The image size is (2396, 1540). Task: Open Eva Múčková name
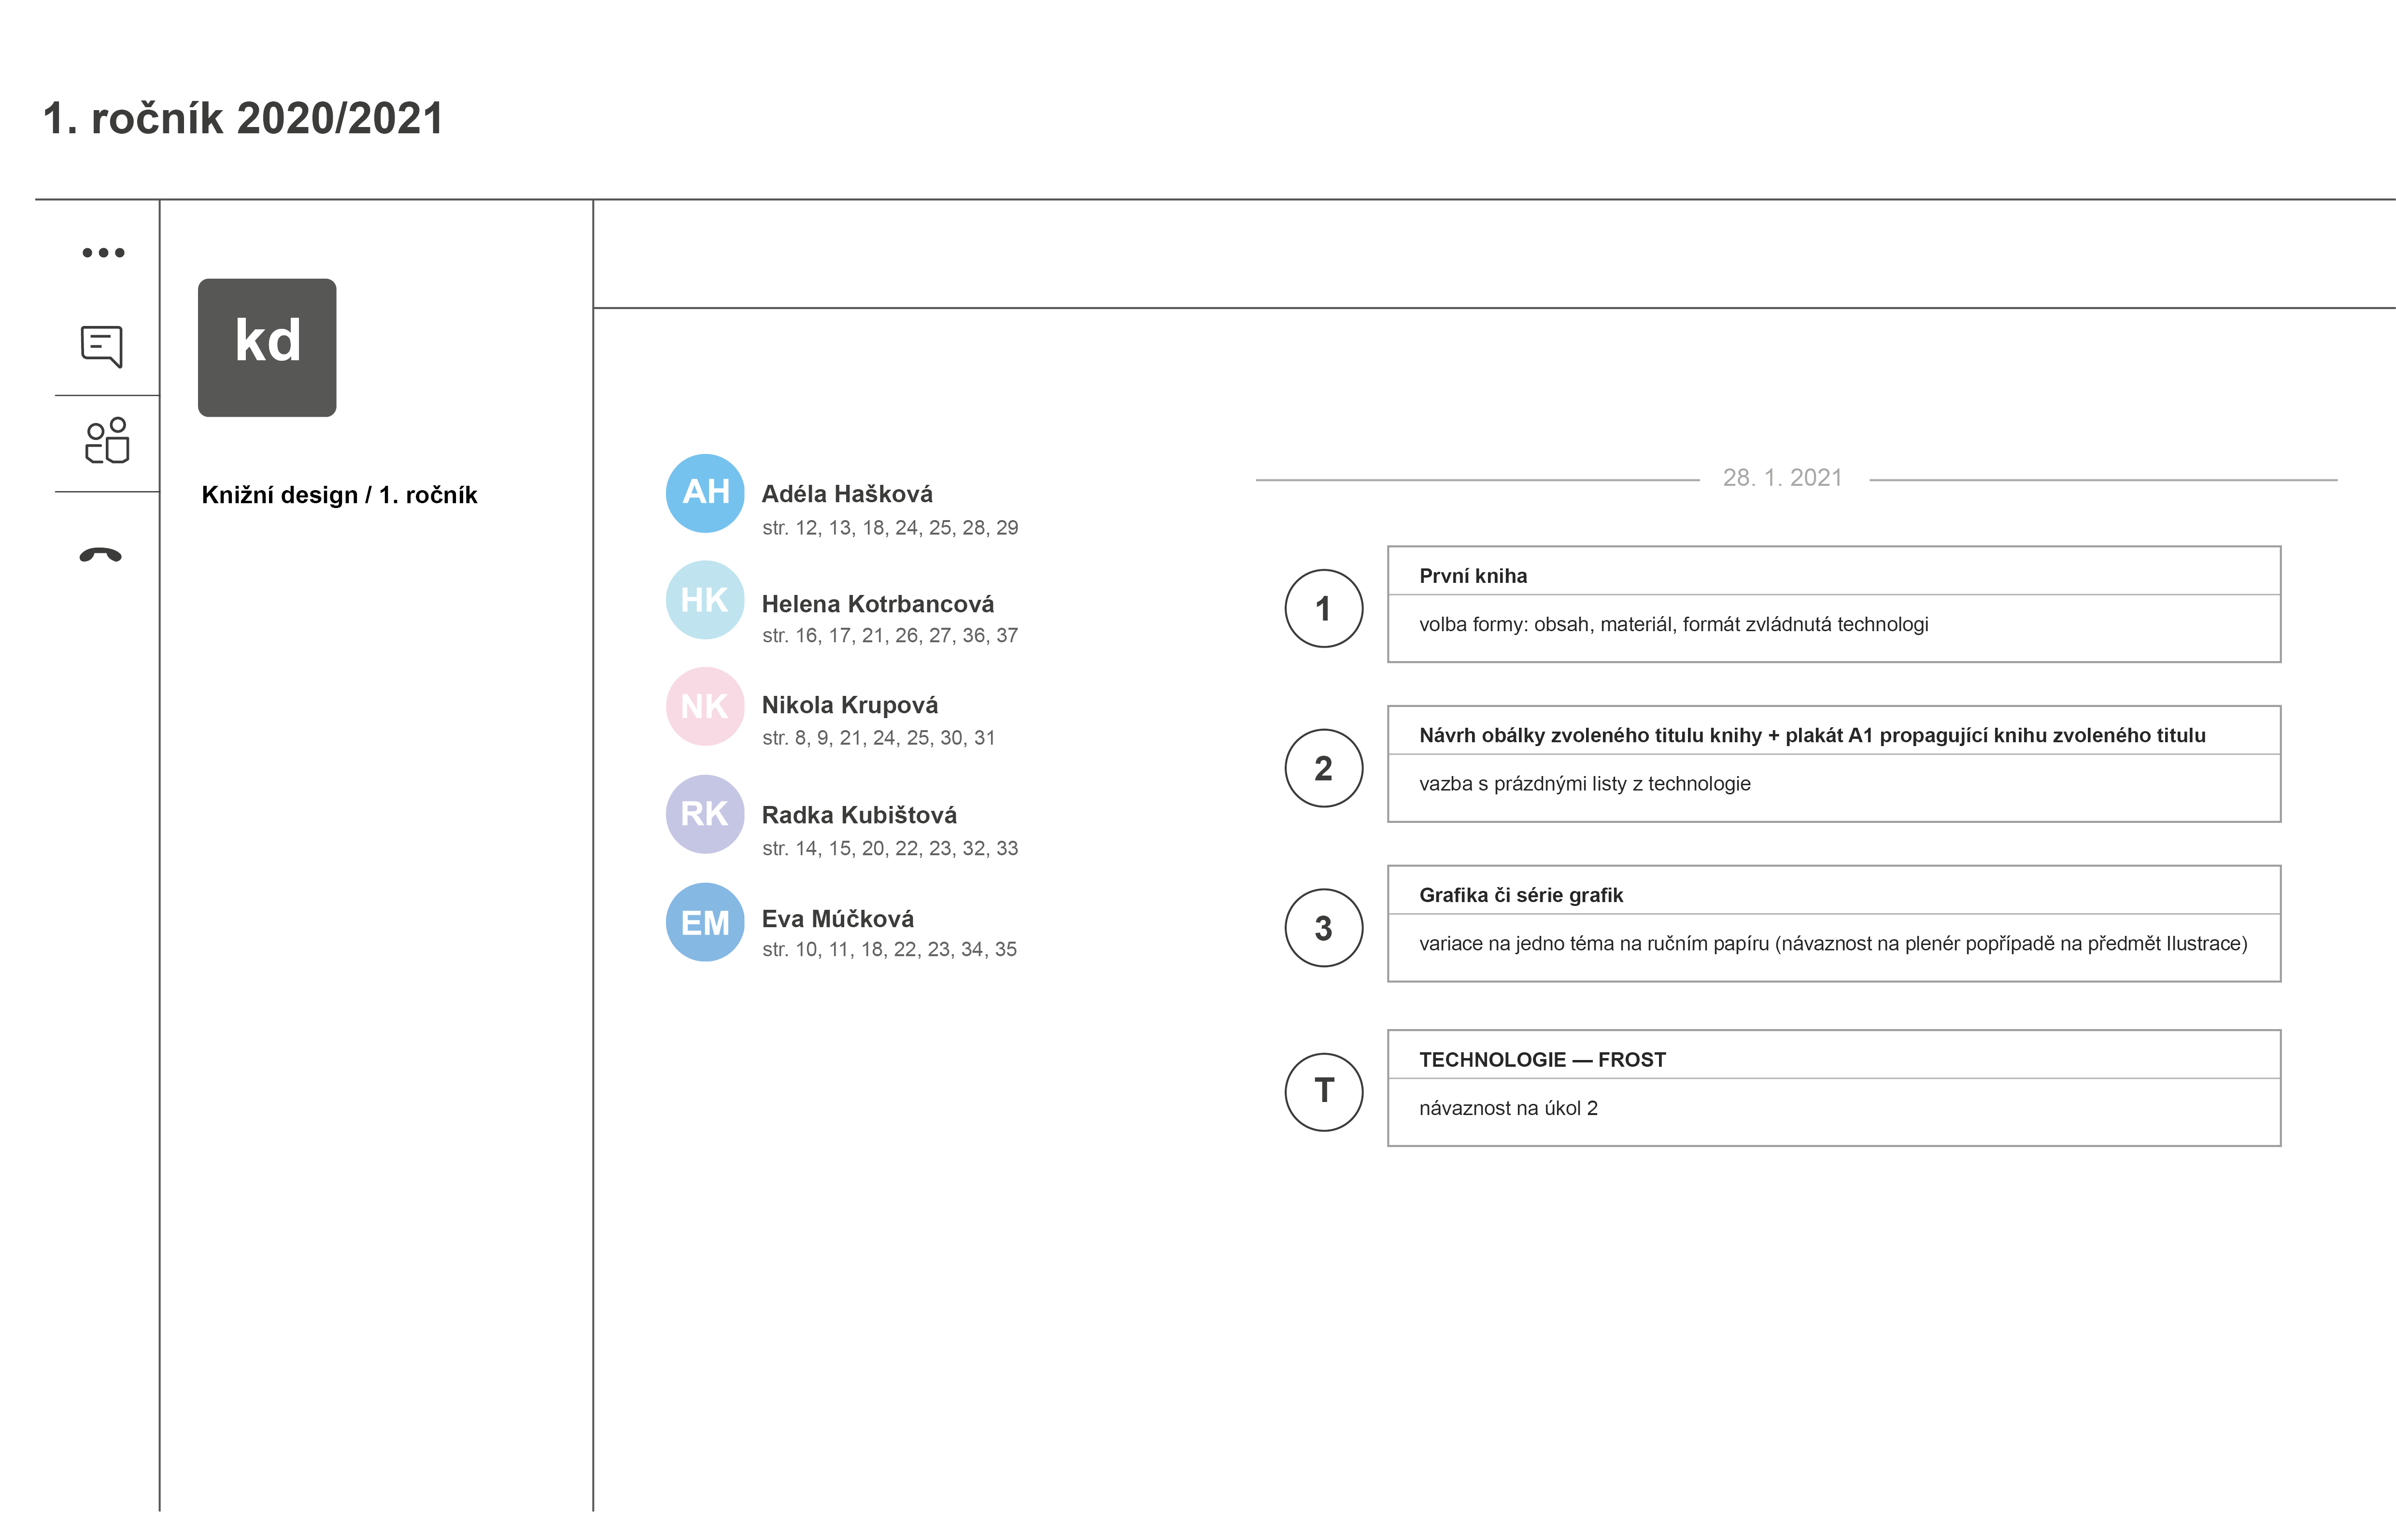(838, 918)
